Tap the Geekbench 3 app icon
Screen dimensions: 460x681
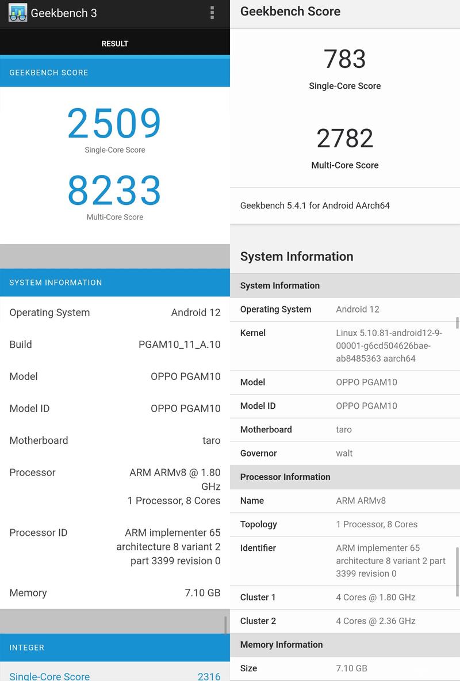coord(18,13)
